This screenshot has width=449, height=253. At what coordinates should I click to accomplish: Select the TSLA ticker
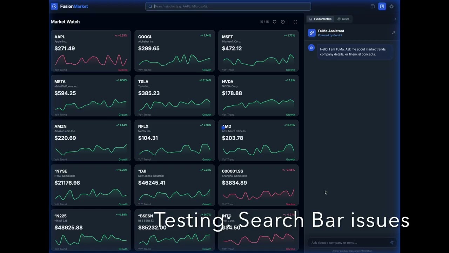tap(143, 82)
